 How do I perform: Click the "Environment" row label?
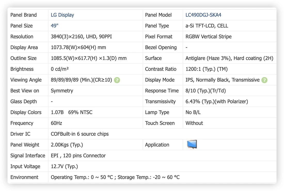point(24,177)
